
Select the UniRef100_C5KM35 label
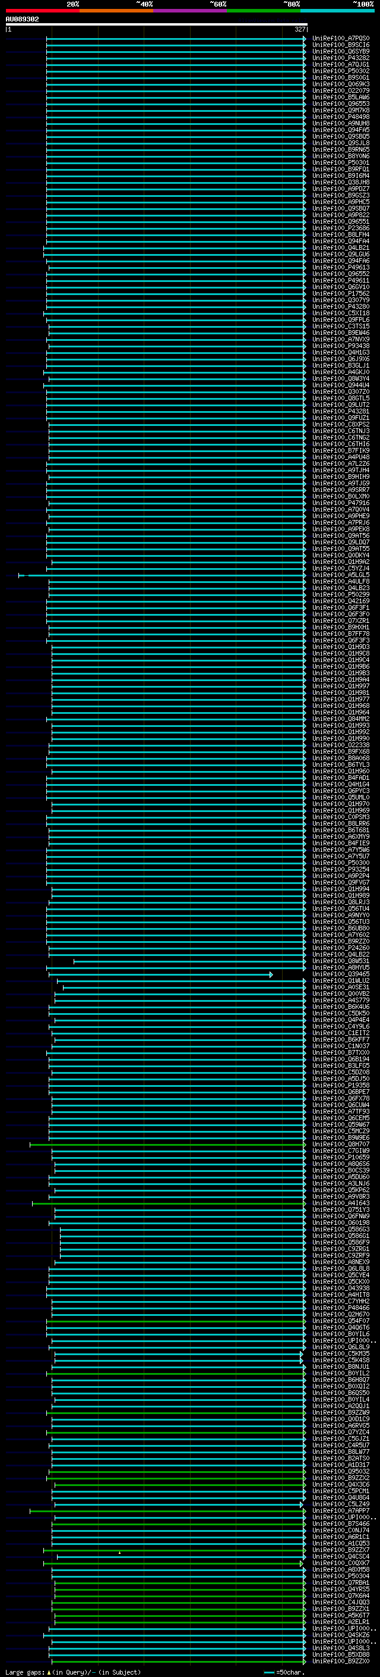point(341,1353)
